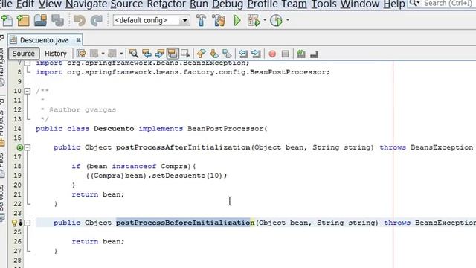Click the Uncomment lines icon
This screenshot has height=268, width=476.
[x=314, y=54]
